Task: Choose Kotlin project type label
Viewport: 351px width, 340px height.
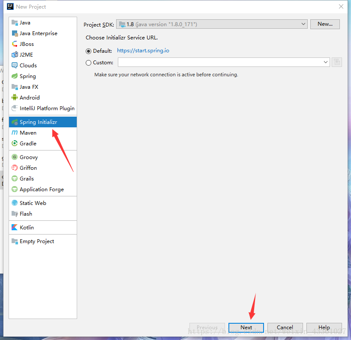Action: click(x=27, y=227)
